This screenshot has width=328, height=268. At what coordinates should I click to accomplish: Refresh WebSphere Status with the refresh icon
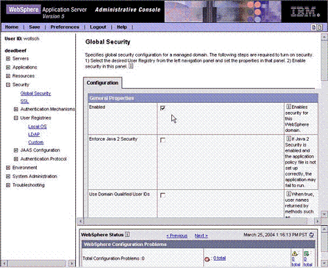pos(311,235)
